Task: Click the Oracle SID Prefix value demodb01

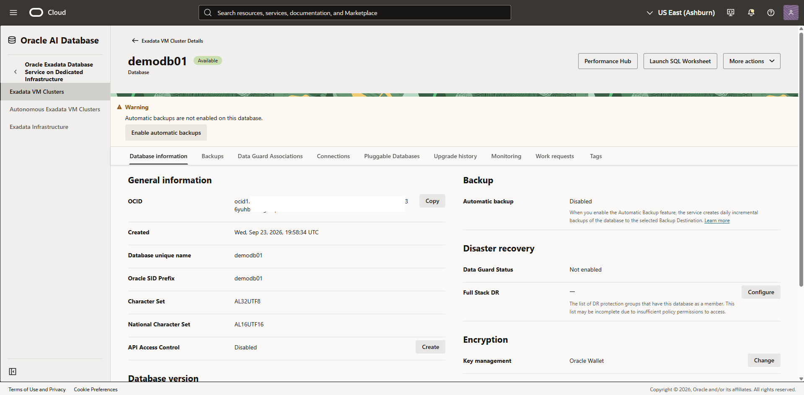Action: point(248,278)
